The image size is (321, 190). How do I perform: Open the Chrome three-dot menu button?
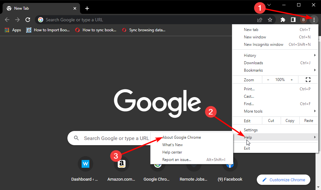[x=314, y=20]
